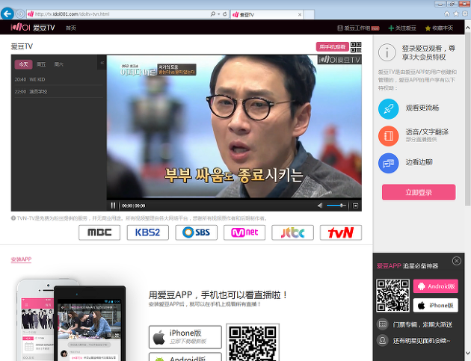Click the QR code in promo popup
The height and width of the screenshot is (361, 471).
click(x=392, y=296)
